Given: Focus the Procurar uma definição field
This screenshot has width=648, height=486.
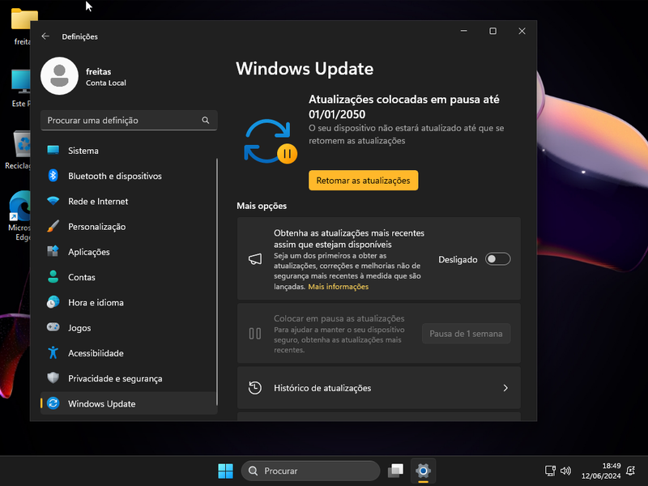Looking at the screenshot, I should tap(129, 120).
